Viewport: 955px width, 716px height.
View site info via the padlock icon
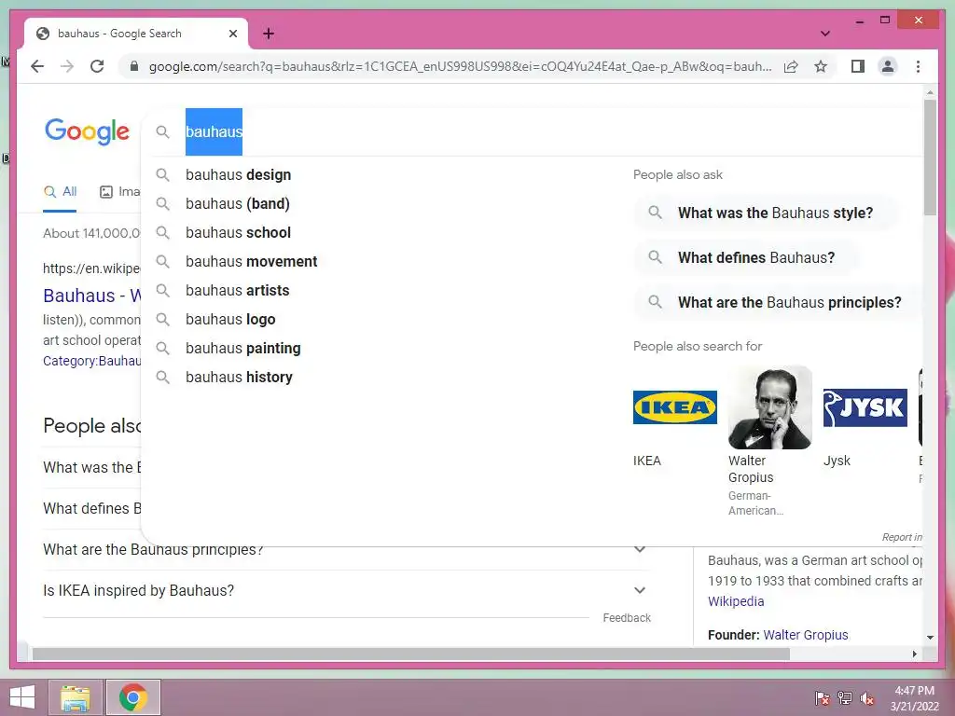(134, 66)
